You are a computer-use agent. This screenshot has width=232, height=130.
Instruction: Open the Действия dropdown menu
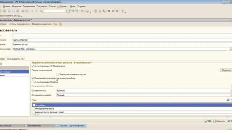click(4, 24)
